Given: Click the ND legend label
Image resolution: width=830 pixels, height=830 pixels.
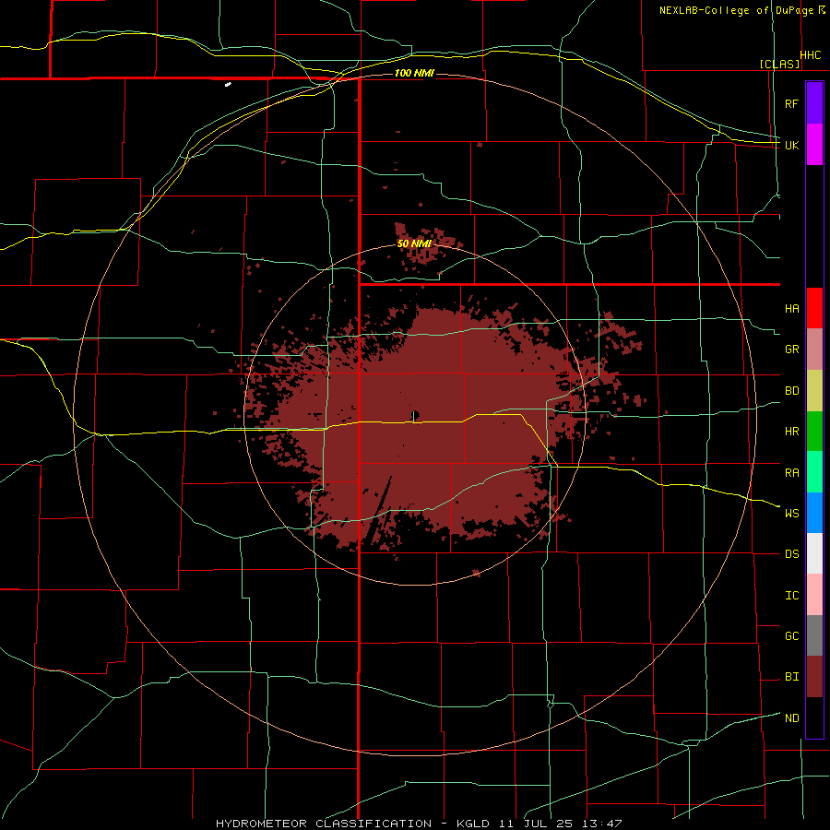Looking at the screenshot, I should tap(791, 718).
